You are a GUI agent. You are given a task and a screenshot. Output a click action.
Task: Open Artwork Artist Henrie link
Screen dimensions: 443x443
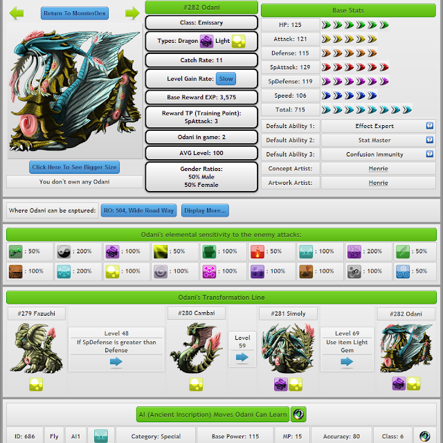tap(379, 183)
